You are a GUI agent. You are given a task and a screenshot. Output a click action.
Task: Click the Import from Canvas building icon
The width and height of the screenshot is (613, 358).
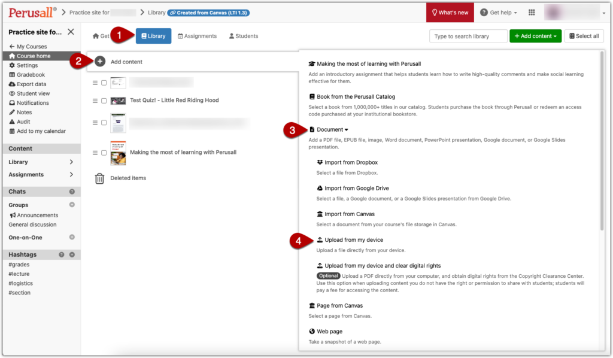(320, 214)
